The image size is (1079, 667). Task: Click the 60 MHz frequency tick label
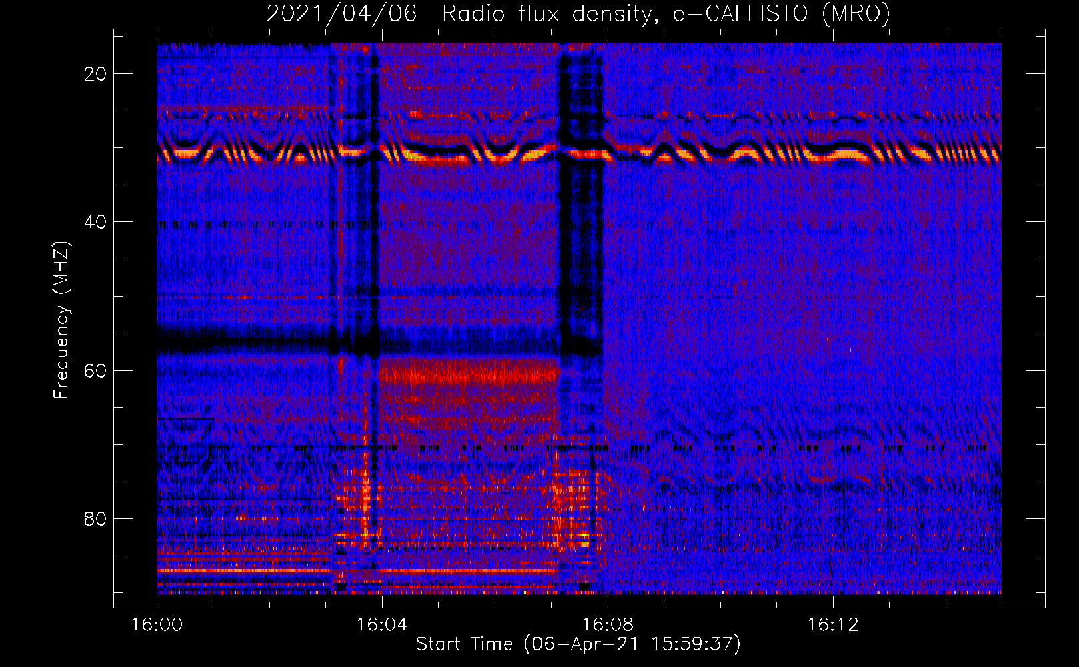coord(95,370)
